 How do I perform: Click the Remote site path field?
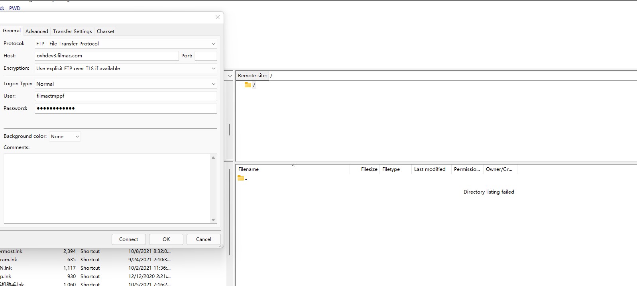pyautogui.click(x=452, y=76)
